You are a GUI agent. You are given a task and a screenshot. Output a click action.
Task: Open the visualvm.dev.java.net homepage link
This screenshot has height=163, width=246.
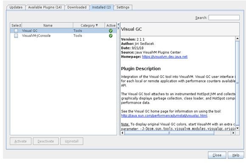click(165, 57)
